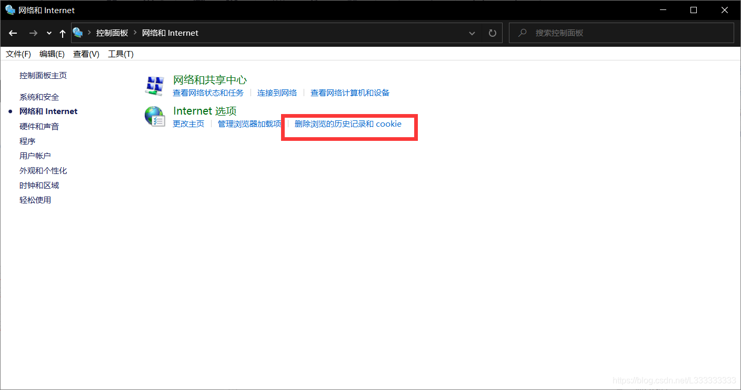Click the window title bar icon
Image resolution: width=741 pixels, height=390 pixels.
(10, 10)
